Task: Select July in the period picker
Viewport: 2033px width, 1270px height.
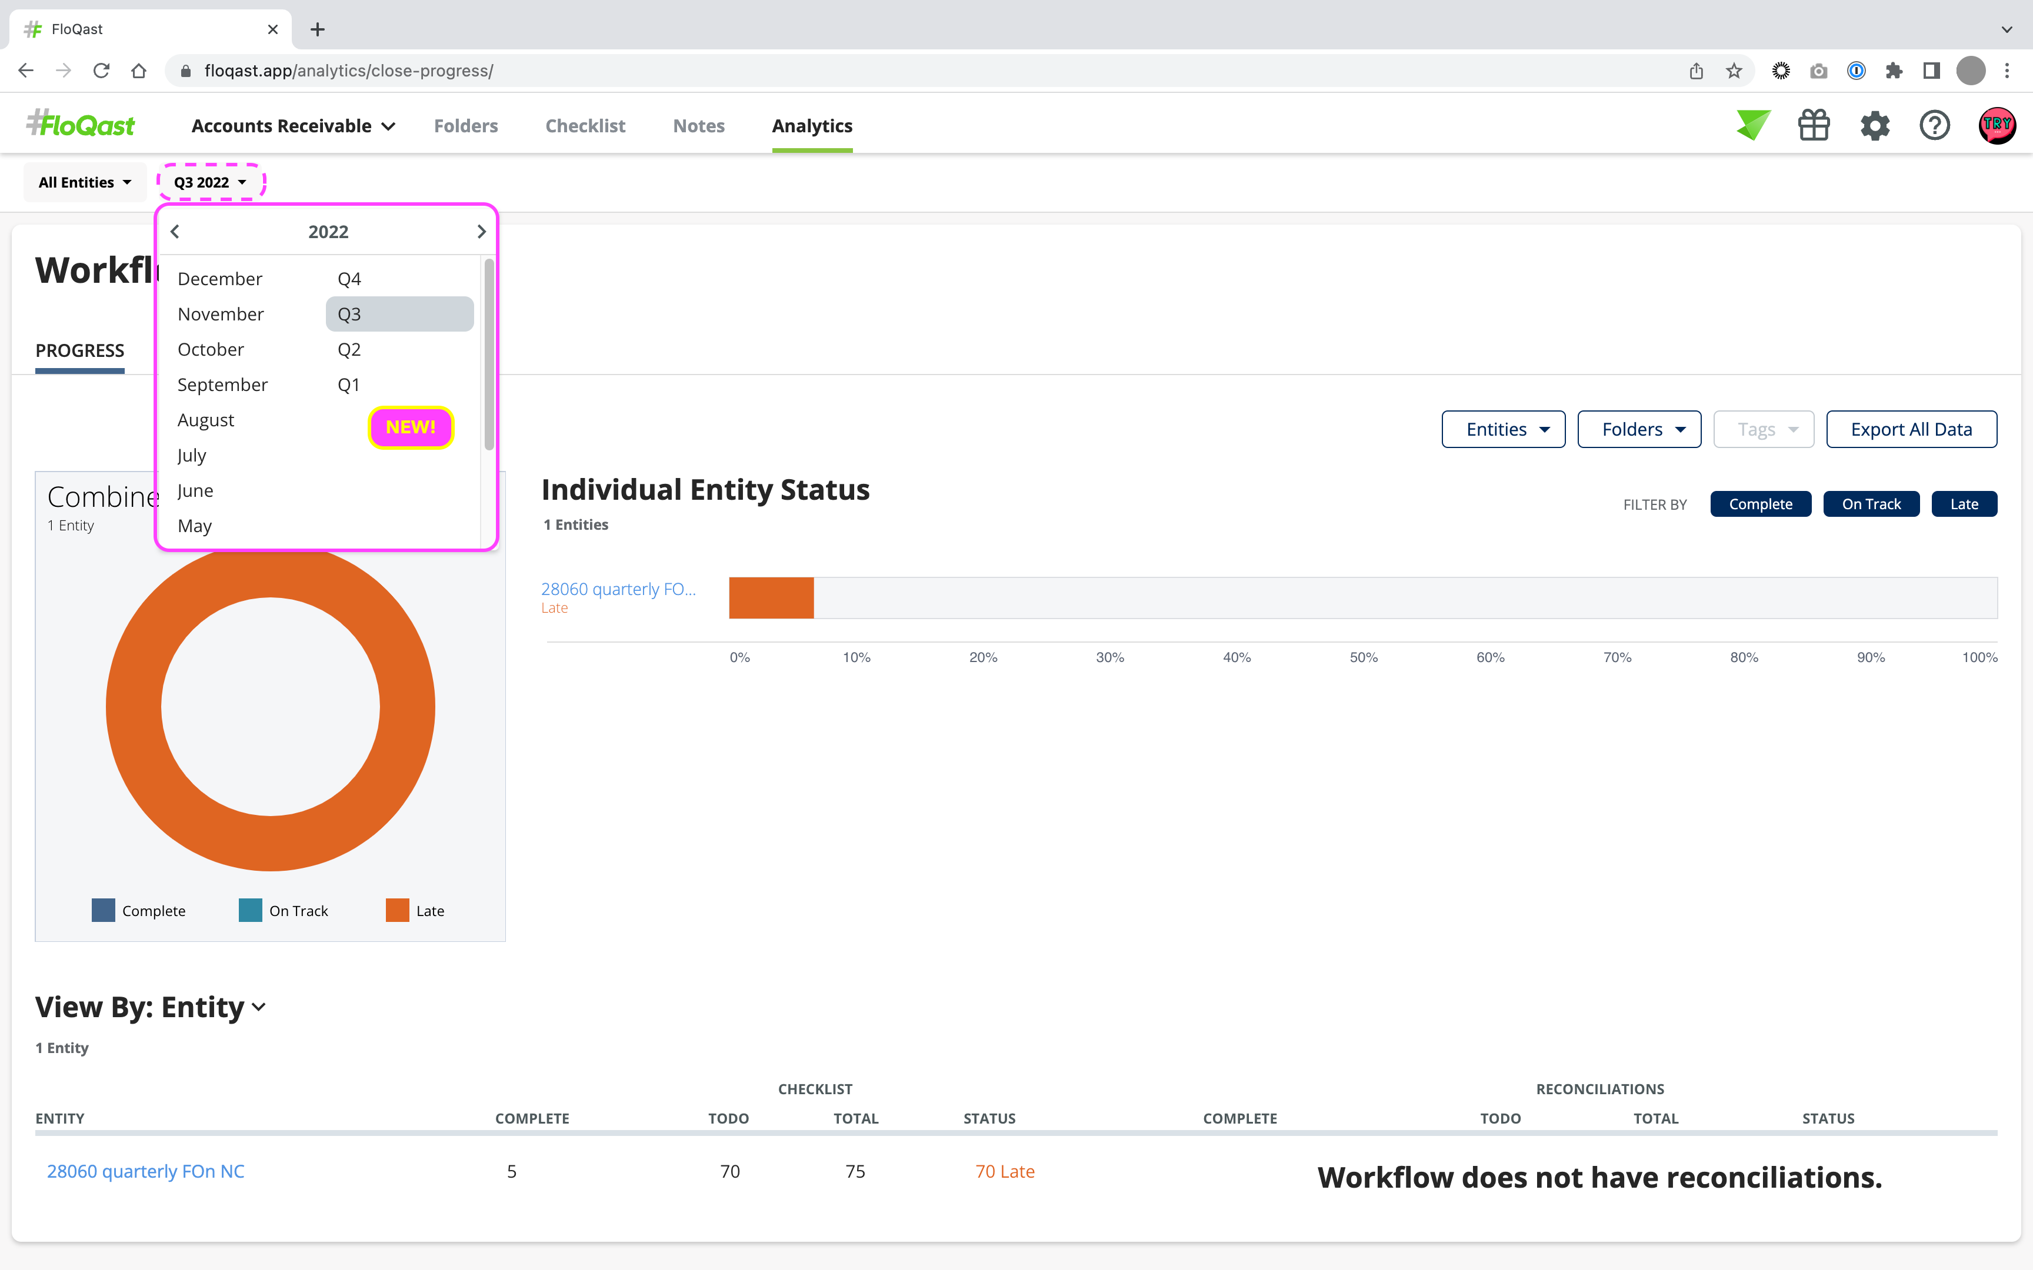Action: (x=192, y=454)
